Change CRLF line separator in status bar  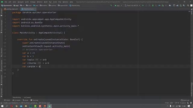point(171,103)
